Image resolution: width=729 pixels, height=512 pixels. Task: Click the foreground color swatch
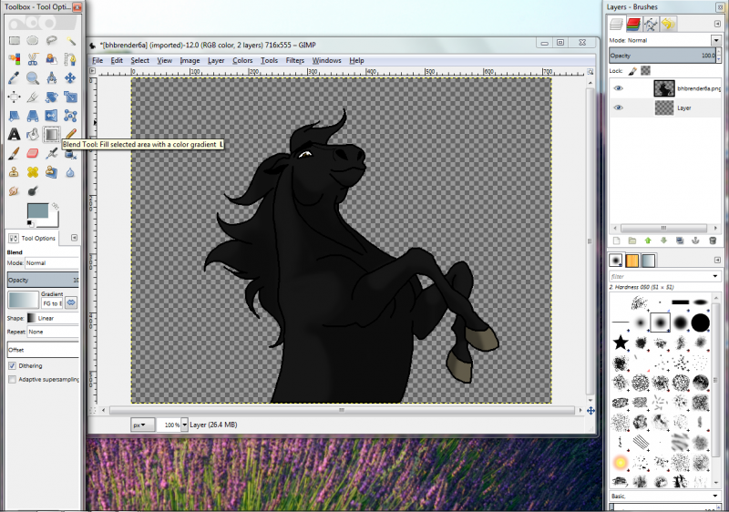(37, 210)
